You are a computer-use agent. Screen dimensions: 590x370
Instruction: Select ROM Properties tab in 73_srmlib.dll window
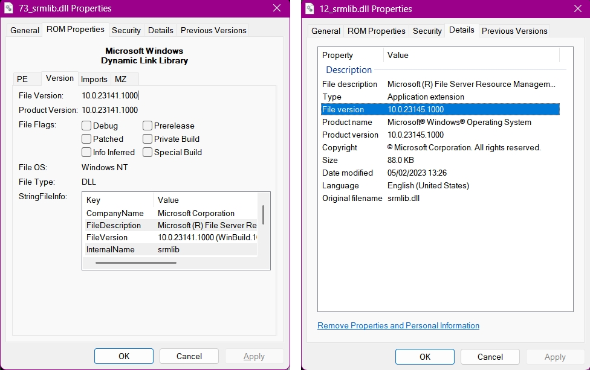click(x=75, y=30)
